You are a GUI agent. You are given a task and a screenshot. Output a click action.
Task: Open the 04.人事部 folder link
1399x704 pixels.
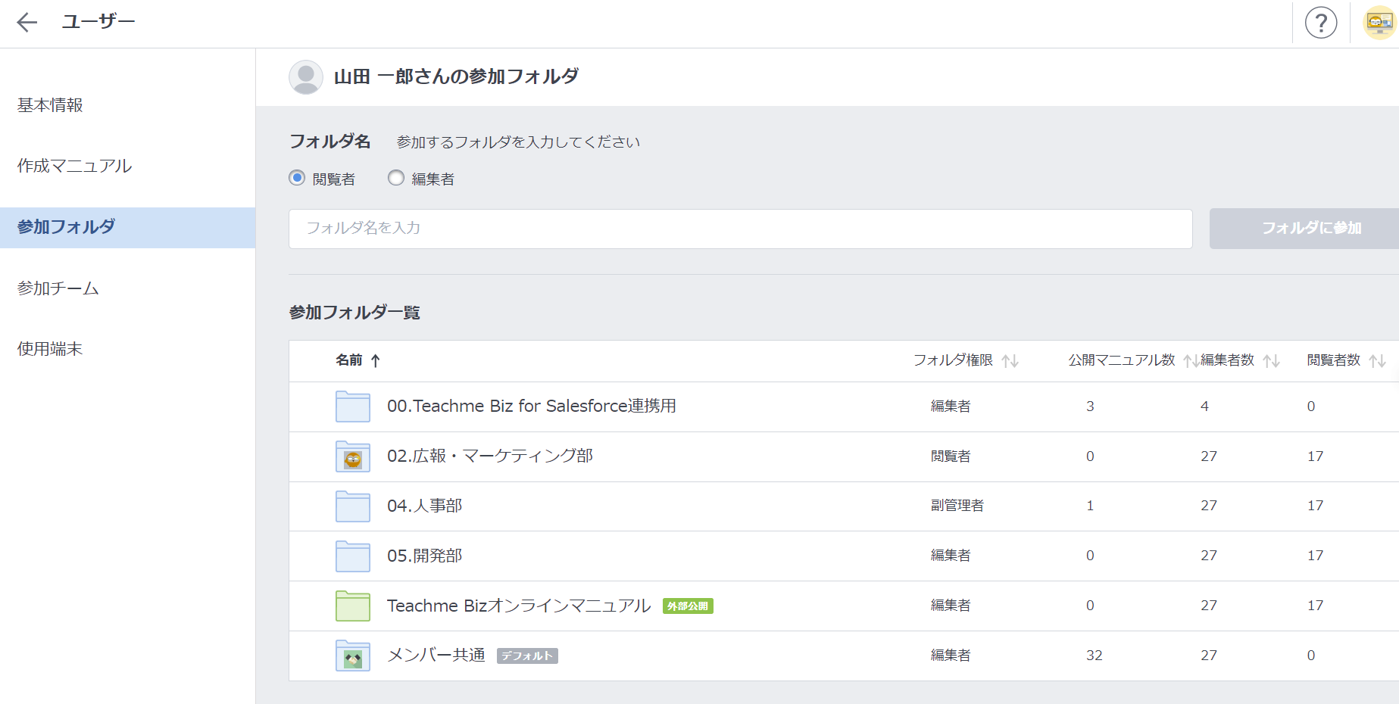click(x=424, y=506)
